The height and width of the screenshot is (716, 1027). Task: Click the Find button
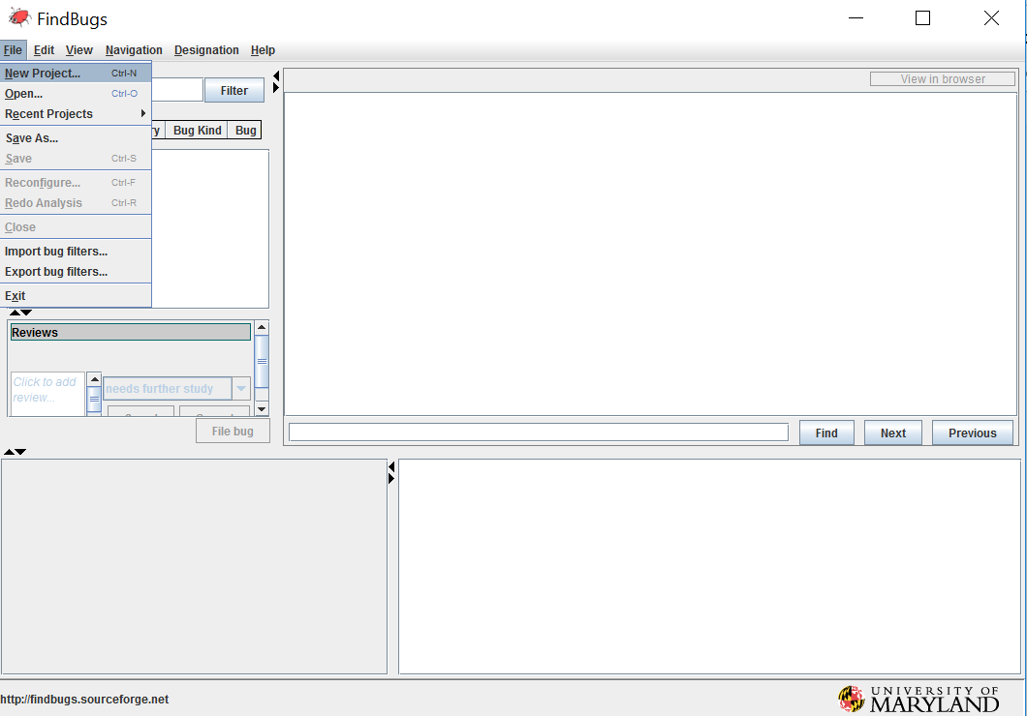tap(826, 433)
